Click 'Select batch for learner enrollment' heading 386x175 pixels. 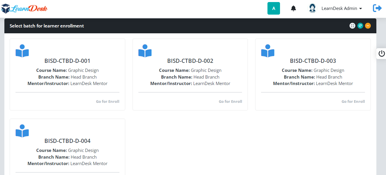pyautogui.click(x=47, y=26)
